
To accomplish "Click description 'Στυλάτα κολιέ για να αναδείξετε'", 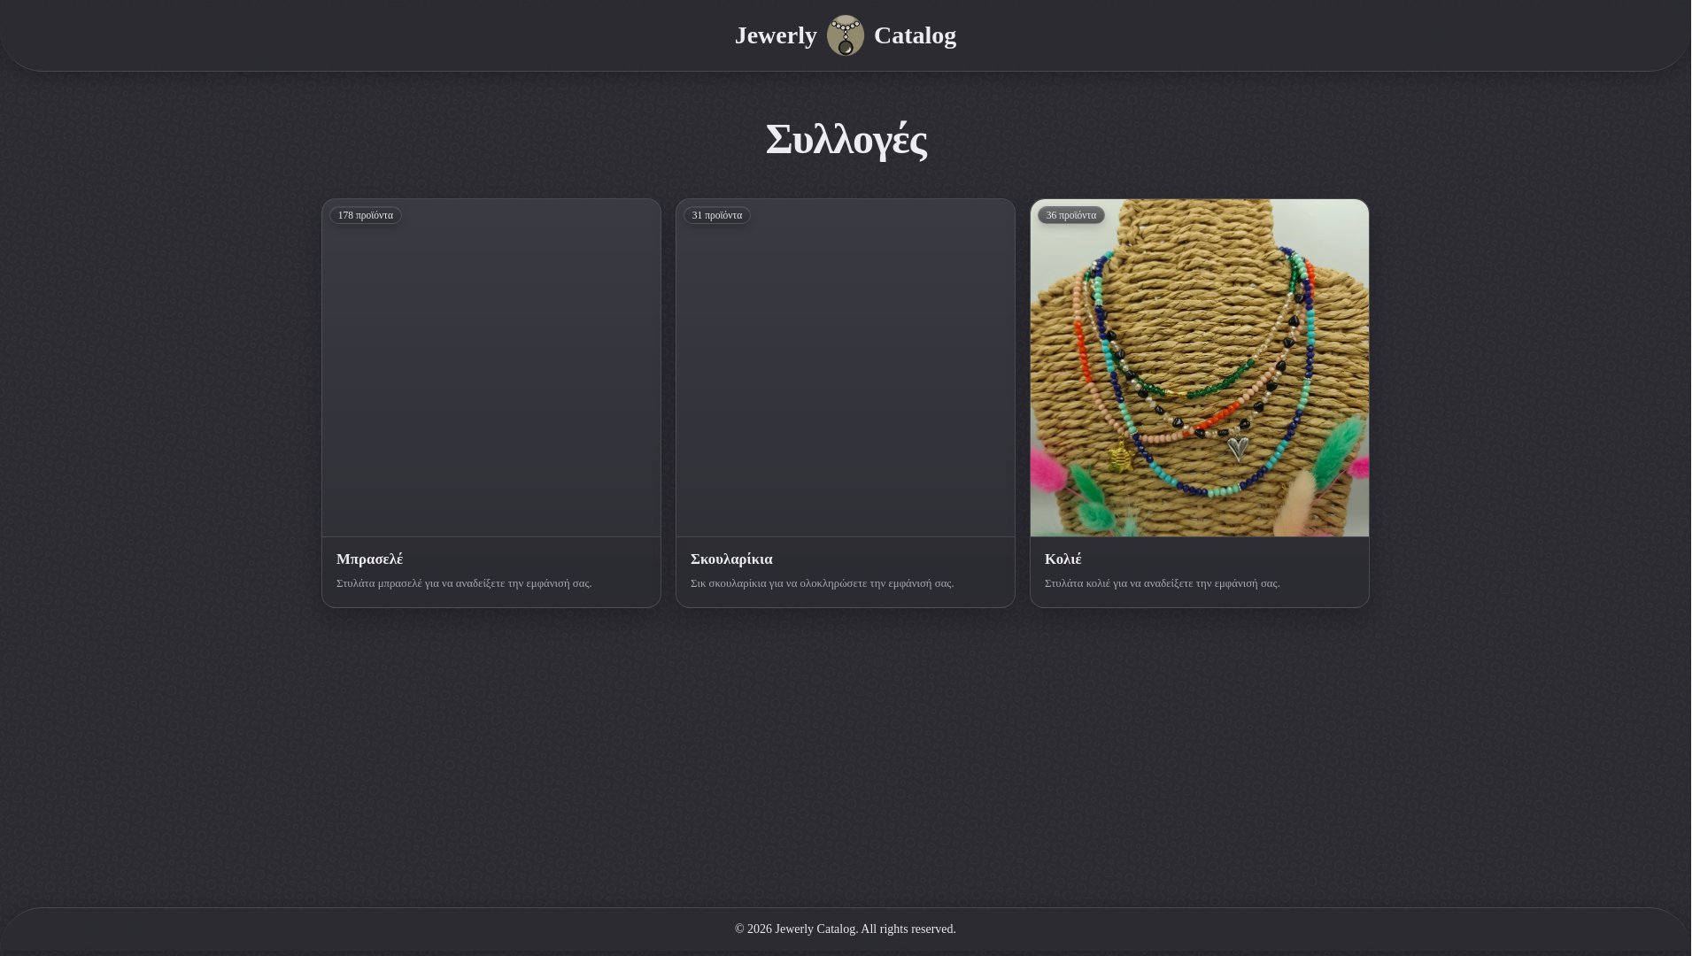I will click(1162, 583).
